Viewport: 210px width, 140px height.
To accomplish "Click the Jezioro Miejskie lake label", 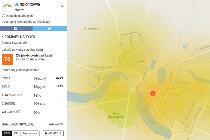I will (x=149, y=116).
